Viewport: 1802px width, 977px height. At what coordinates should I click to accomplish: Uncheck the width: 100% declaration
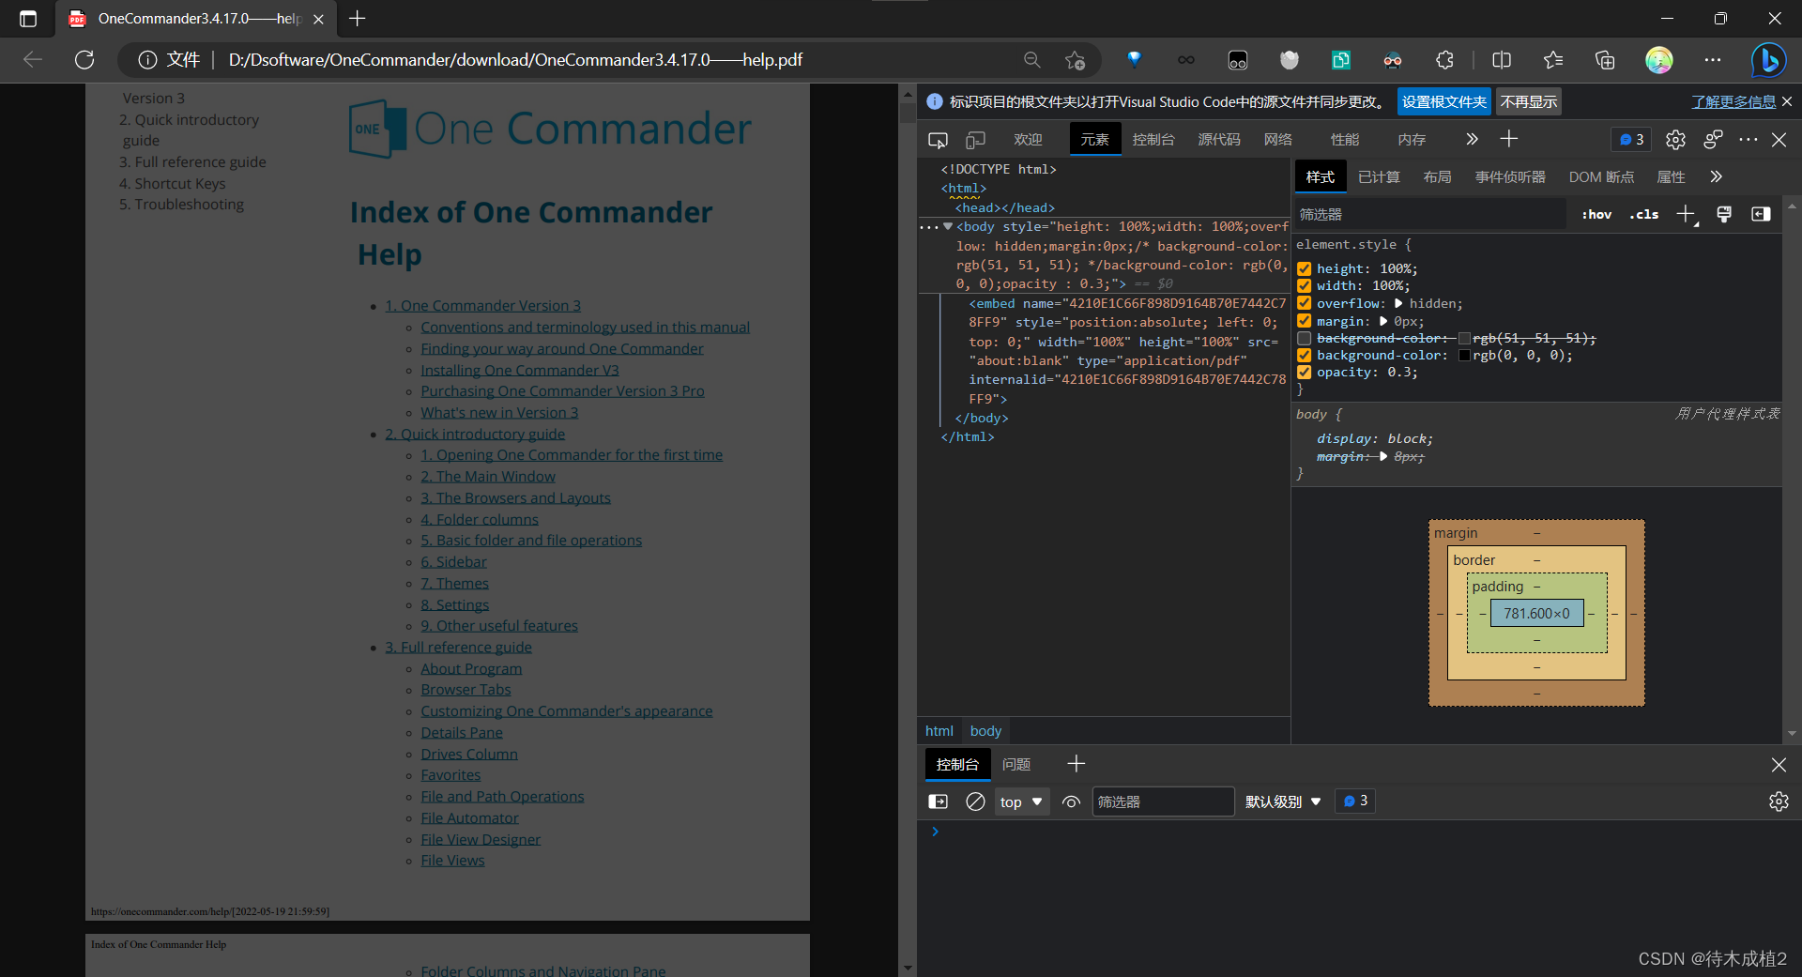(1305, 286)
